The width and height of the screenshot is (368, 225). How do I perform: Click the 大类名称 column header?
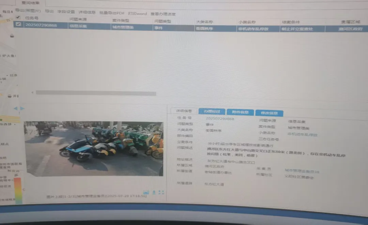click(x=204, y=22)
